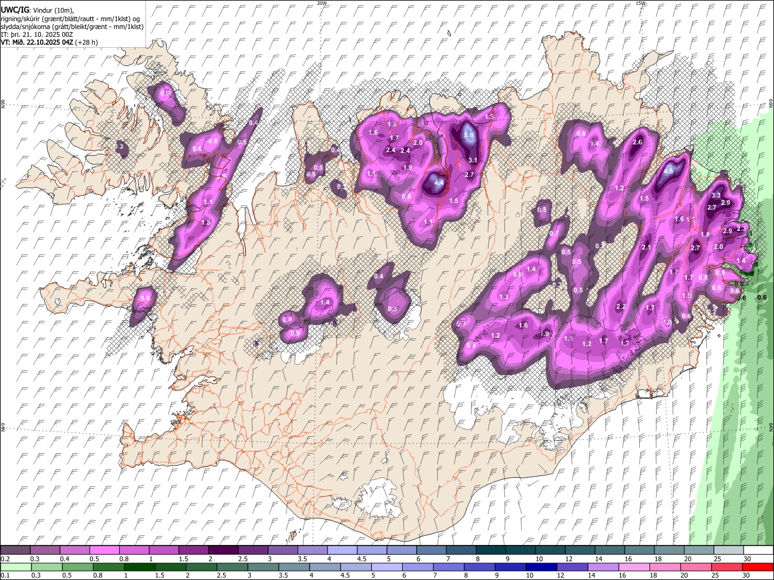This screenshot has height=580, width=774.
Task: Select the palest green 0.1–0.3 rain legend swatch
Action: click(x=16, y=567)
